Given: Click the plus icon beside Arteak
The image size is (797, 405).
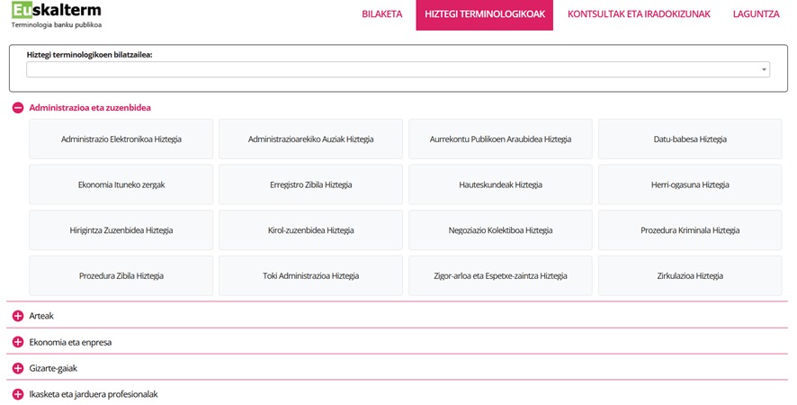Looking at the screenshot, I should 17,316.
